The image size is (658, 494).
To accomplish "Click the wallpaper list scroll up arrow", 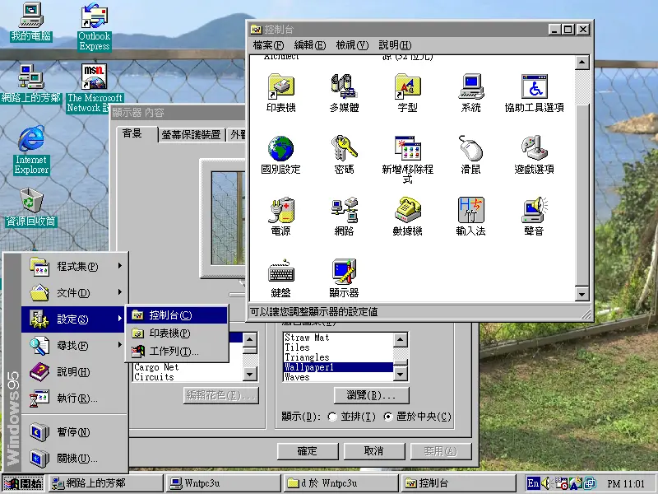I will click(401, 339).
